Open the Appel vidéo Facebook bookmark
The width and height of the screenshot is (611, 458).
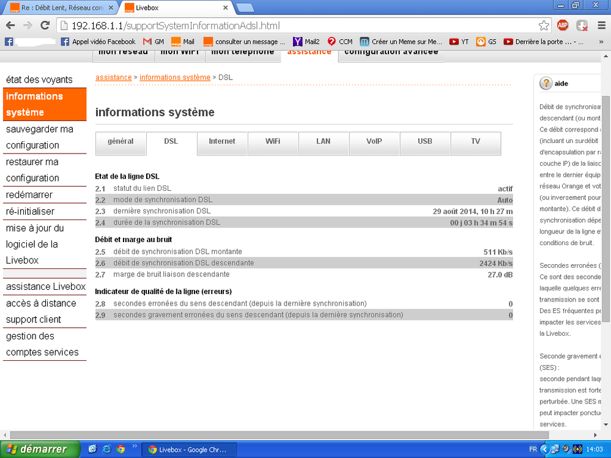point(98,42)
